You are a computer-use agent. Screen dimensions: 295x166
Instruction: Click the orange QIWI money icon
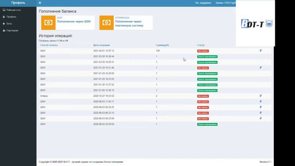pyautogui.click(x=48, y=23)
